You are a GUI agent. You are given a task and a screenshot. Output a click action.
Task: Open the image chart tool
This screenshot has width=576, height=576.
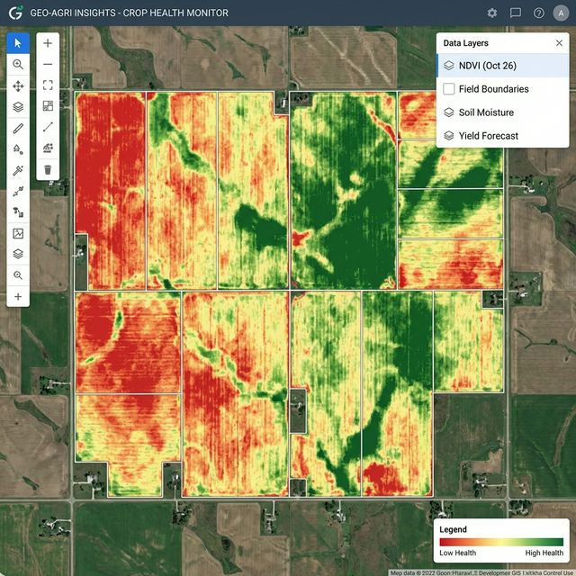tap(18, 233)
